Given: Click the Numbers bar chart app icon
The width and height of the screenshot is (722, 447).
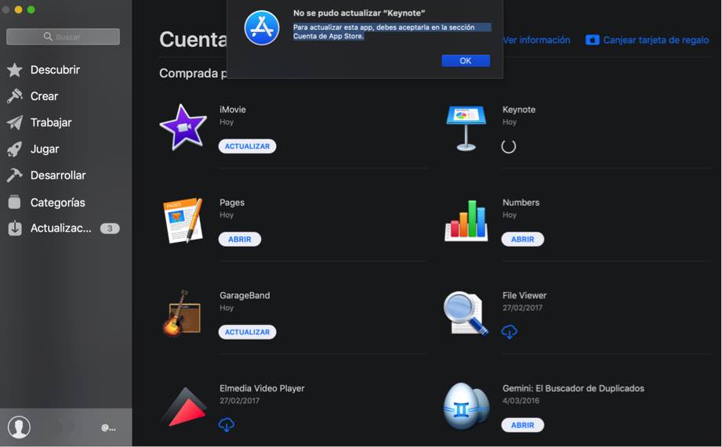Looking at the screenshot, I should 466,221.
